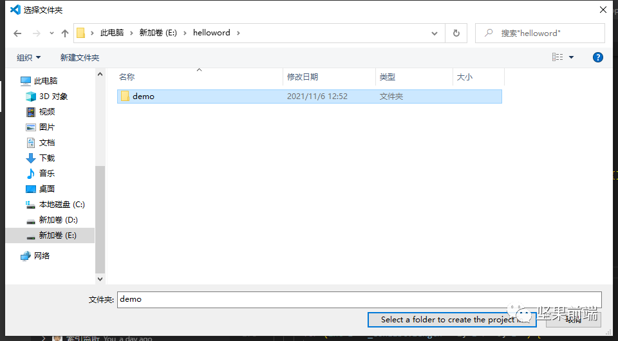
Task: Open 3D 对象 in the sidebar
Action: point(53,97)
